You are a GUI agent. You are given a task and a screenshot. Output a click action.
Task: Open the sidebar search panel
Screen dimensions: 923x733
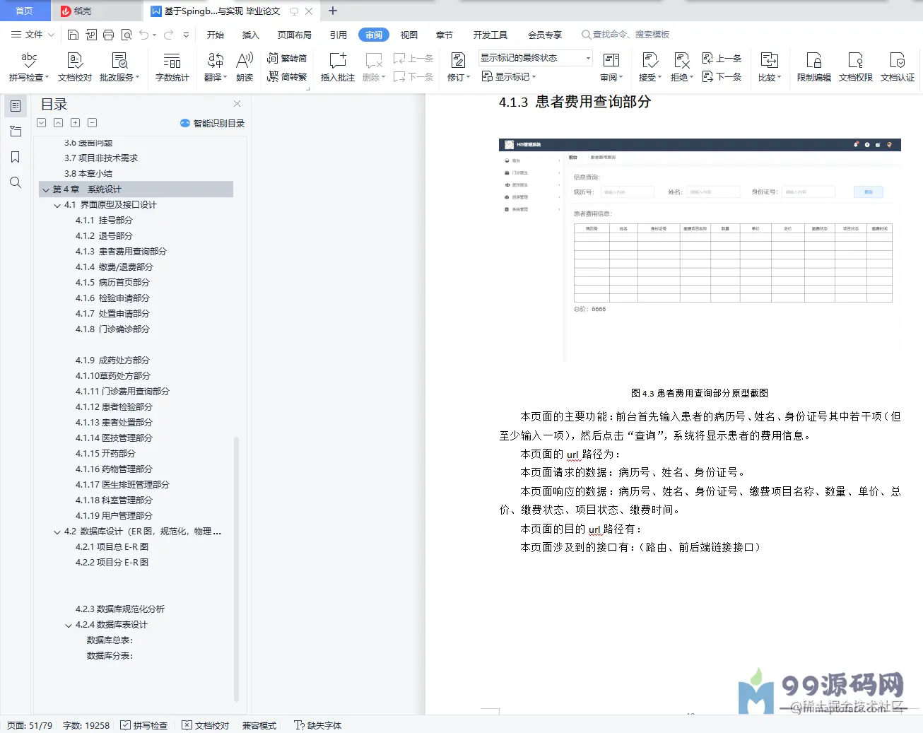click(16, 182)
